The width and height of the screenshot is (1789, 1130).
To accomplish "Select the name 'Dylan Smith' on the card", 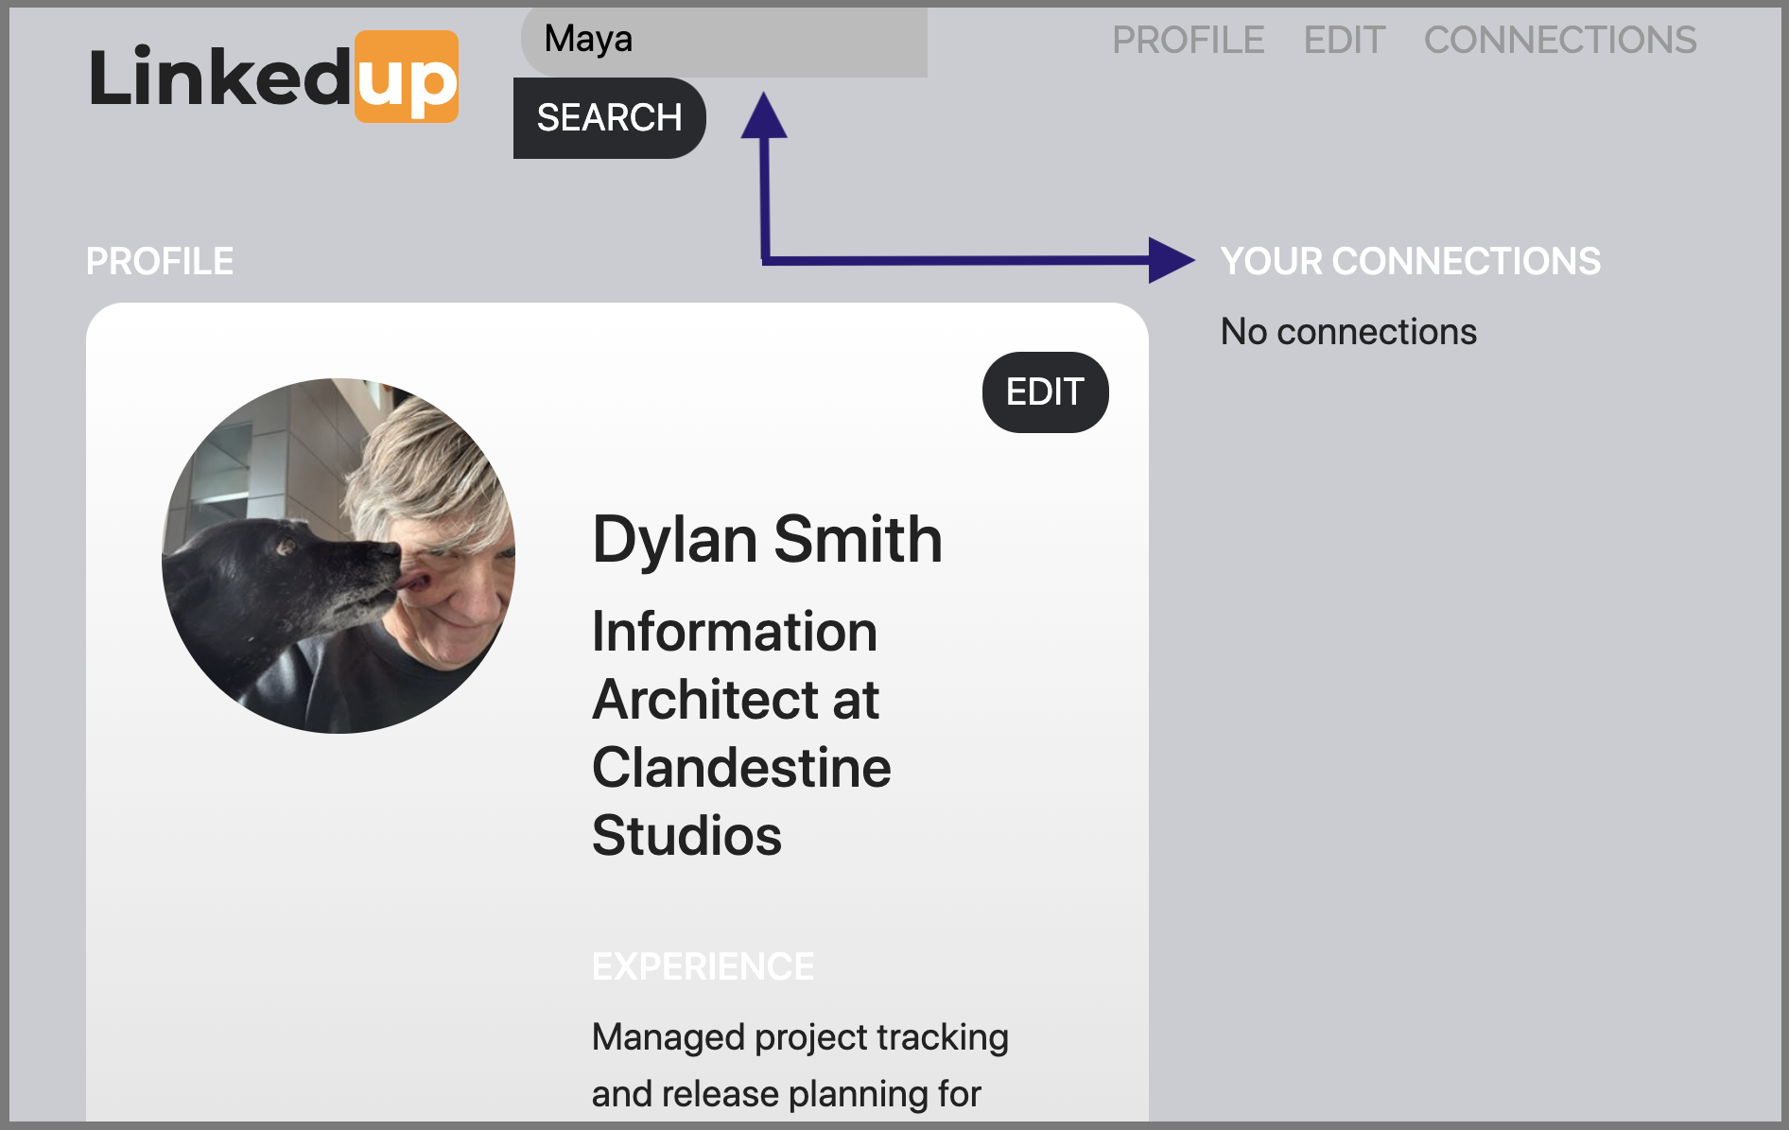I will (767, 540).
